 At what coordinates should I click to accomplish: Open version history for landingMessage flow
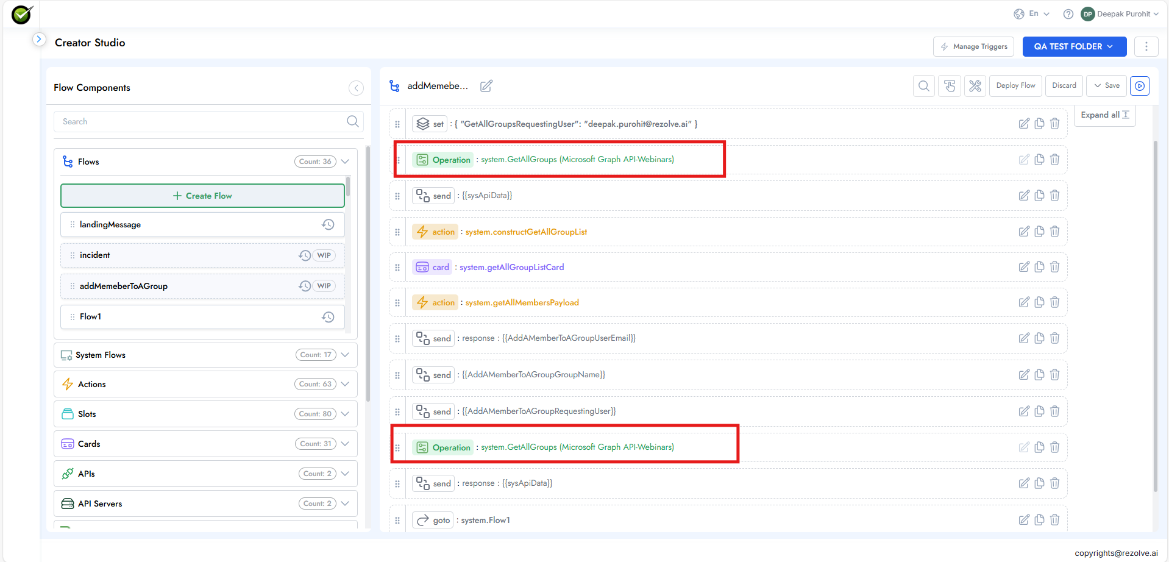click(x=328, y=224)
